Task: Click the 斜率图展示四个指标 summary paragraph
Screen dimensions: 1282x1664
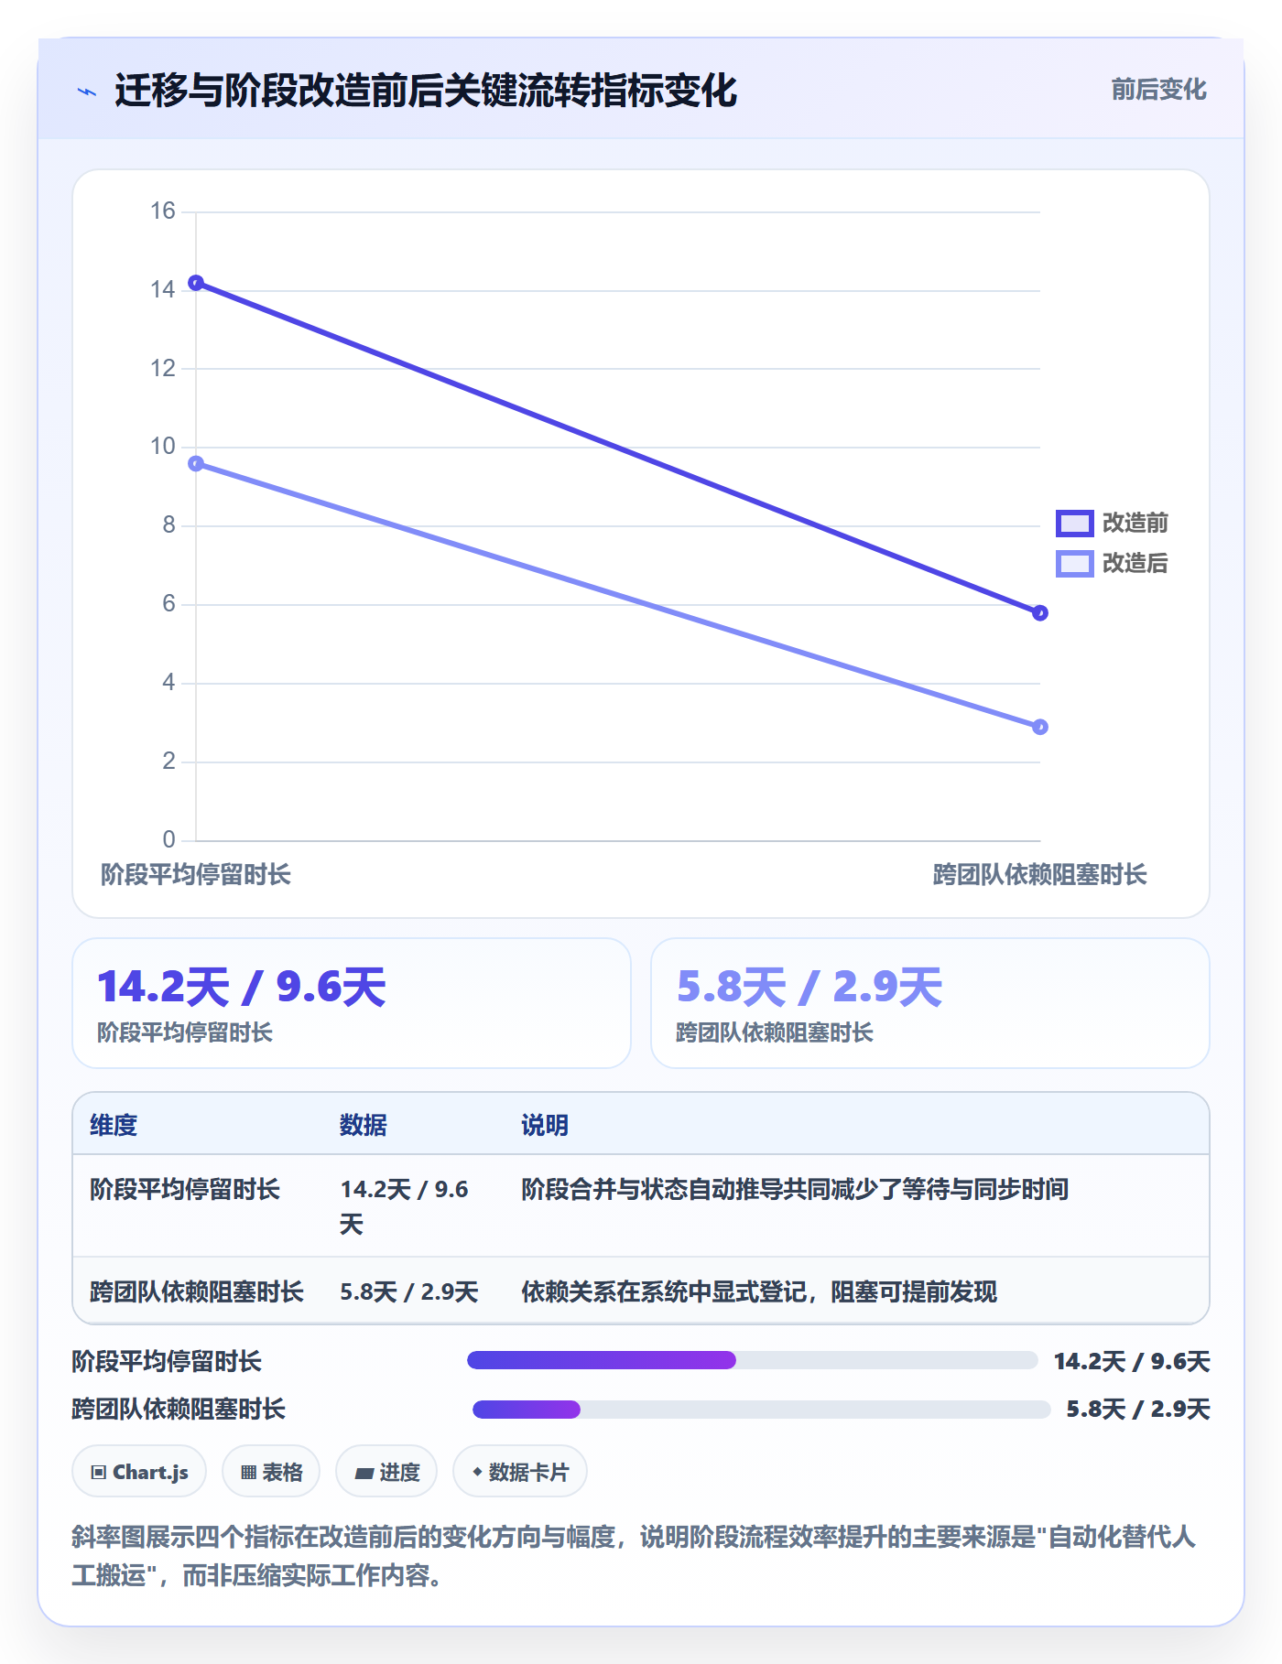Action: point(634,1556)
